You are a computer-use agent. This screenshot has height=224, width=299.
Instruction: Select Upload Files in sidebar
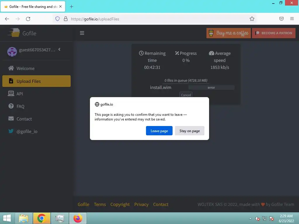tap(36, 81)
